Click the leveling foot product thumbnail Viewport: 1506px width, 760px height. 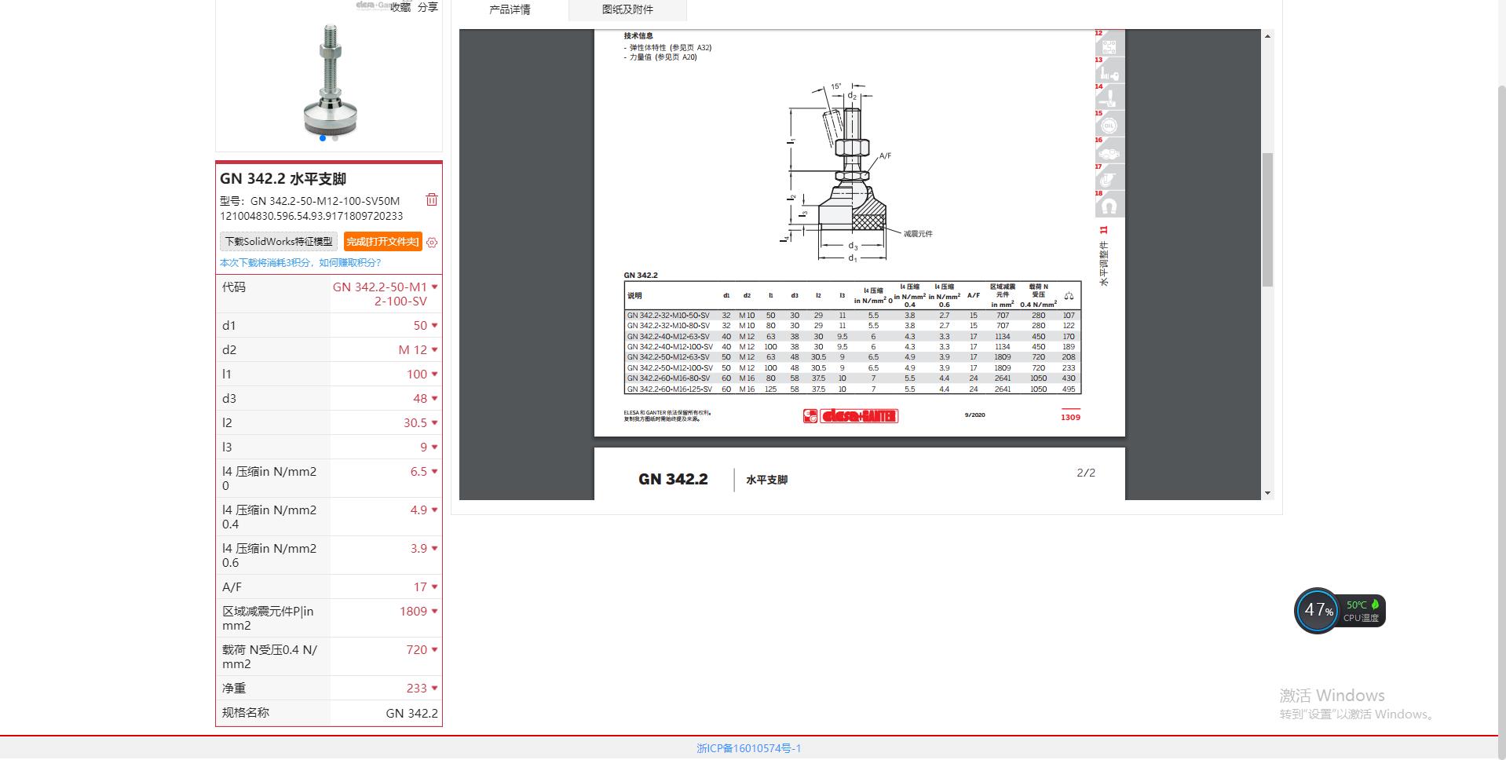pos(330,80)
